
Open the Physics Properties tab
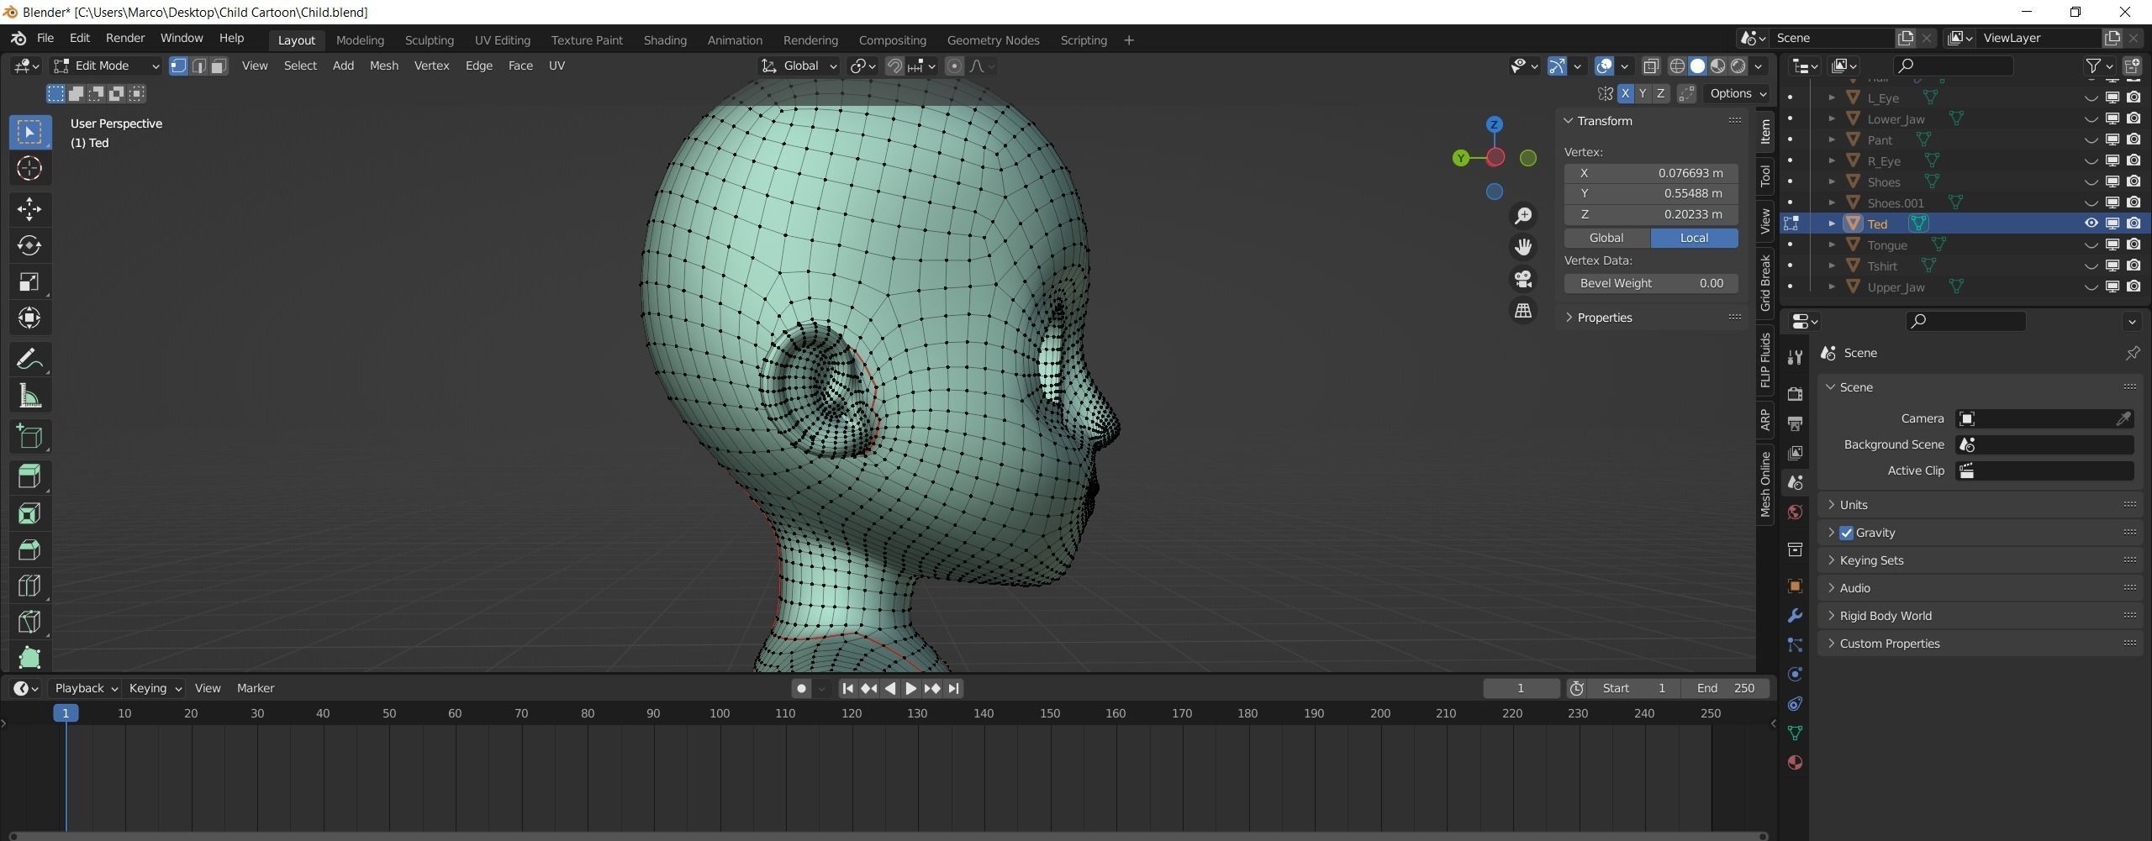(1795, 673)
